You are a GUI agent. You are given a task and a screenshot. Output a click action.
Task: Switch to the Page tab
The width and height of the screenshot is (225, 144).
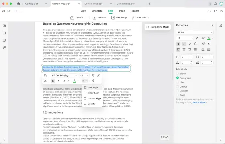click(x=122, y=11)
